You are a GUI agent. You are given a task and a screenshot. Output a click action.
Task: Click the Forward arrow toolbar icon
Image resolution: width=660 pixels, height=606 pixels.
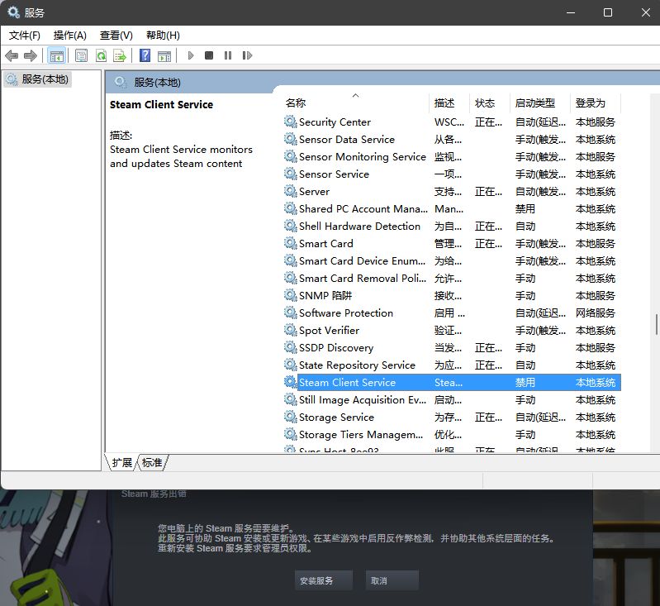31,55
